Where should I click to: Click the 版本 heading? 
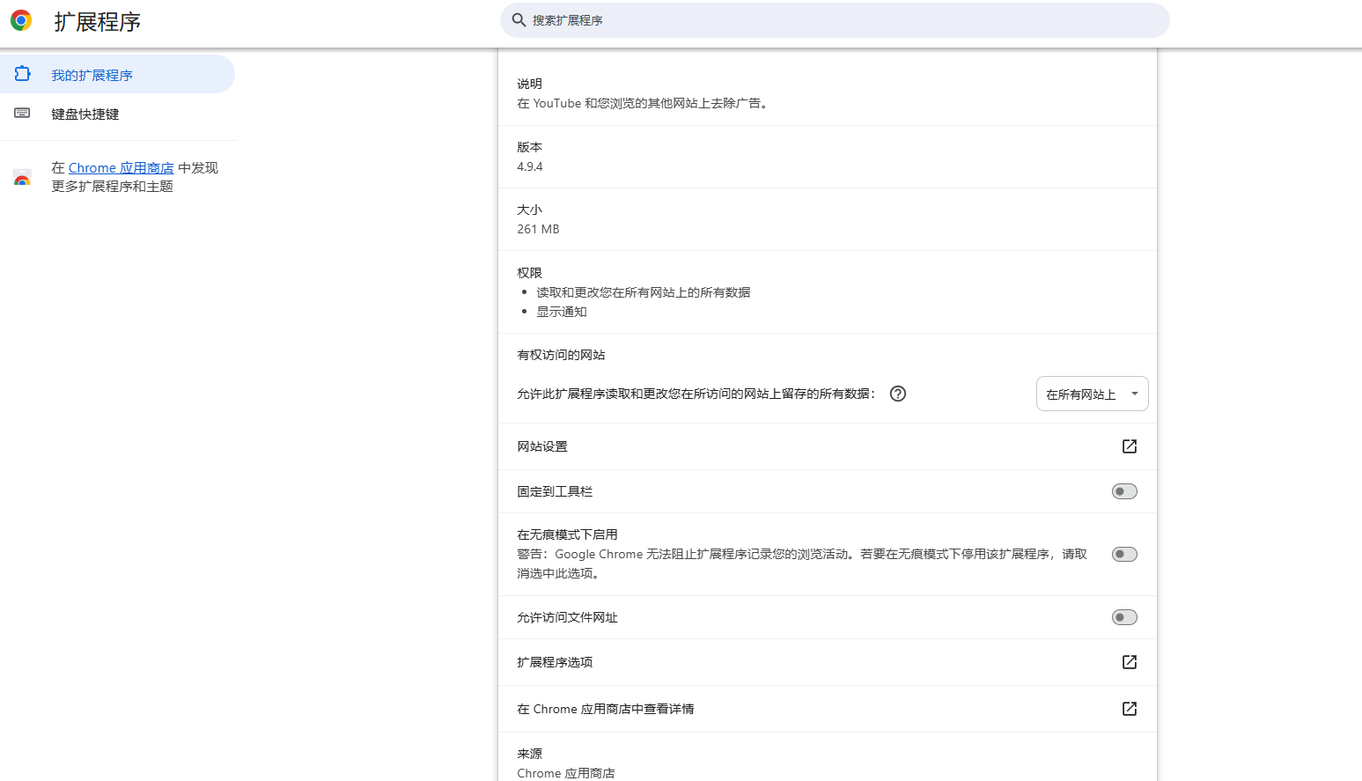pos(529,147)
